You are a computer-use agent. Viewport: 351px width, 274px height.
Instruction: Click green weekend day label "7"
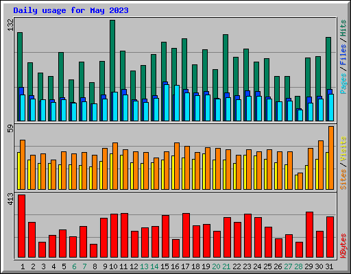[x=84, y=266]
